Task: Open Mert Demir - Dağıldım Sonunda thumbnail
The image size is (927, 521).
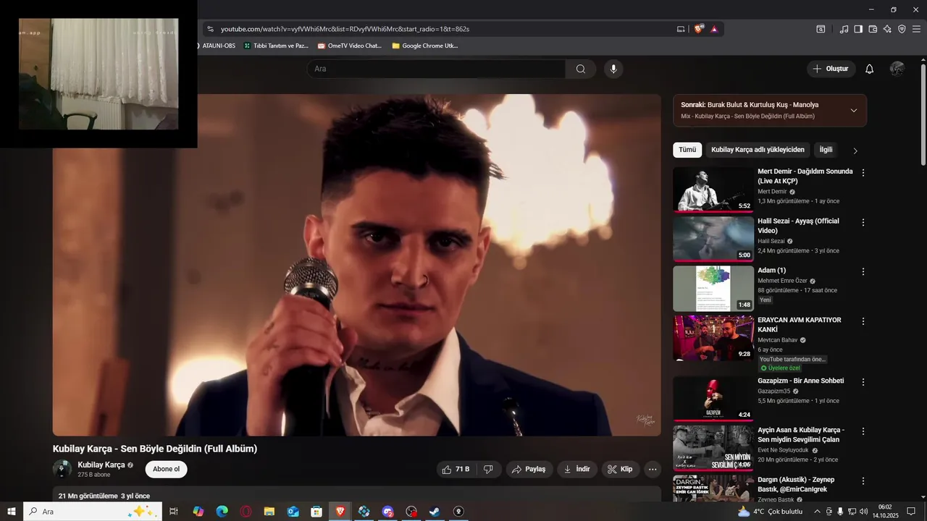Action: coord(713,190)
